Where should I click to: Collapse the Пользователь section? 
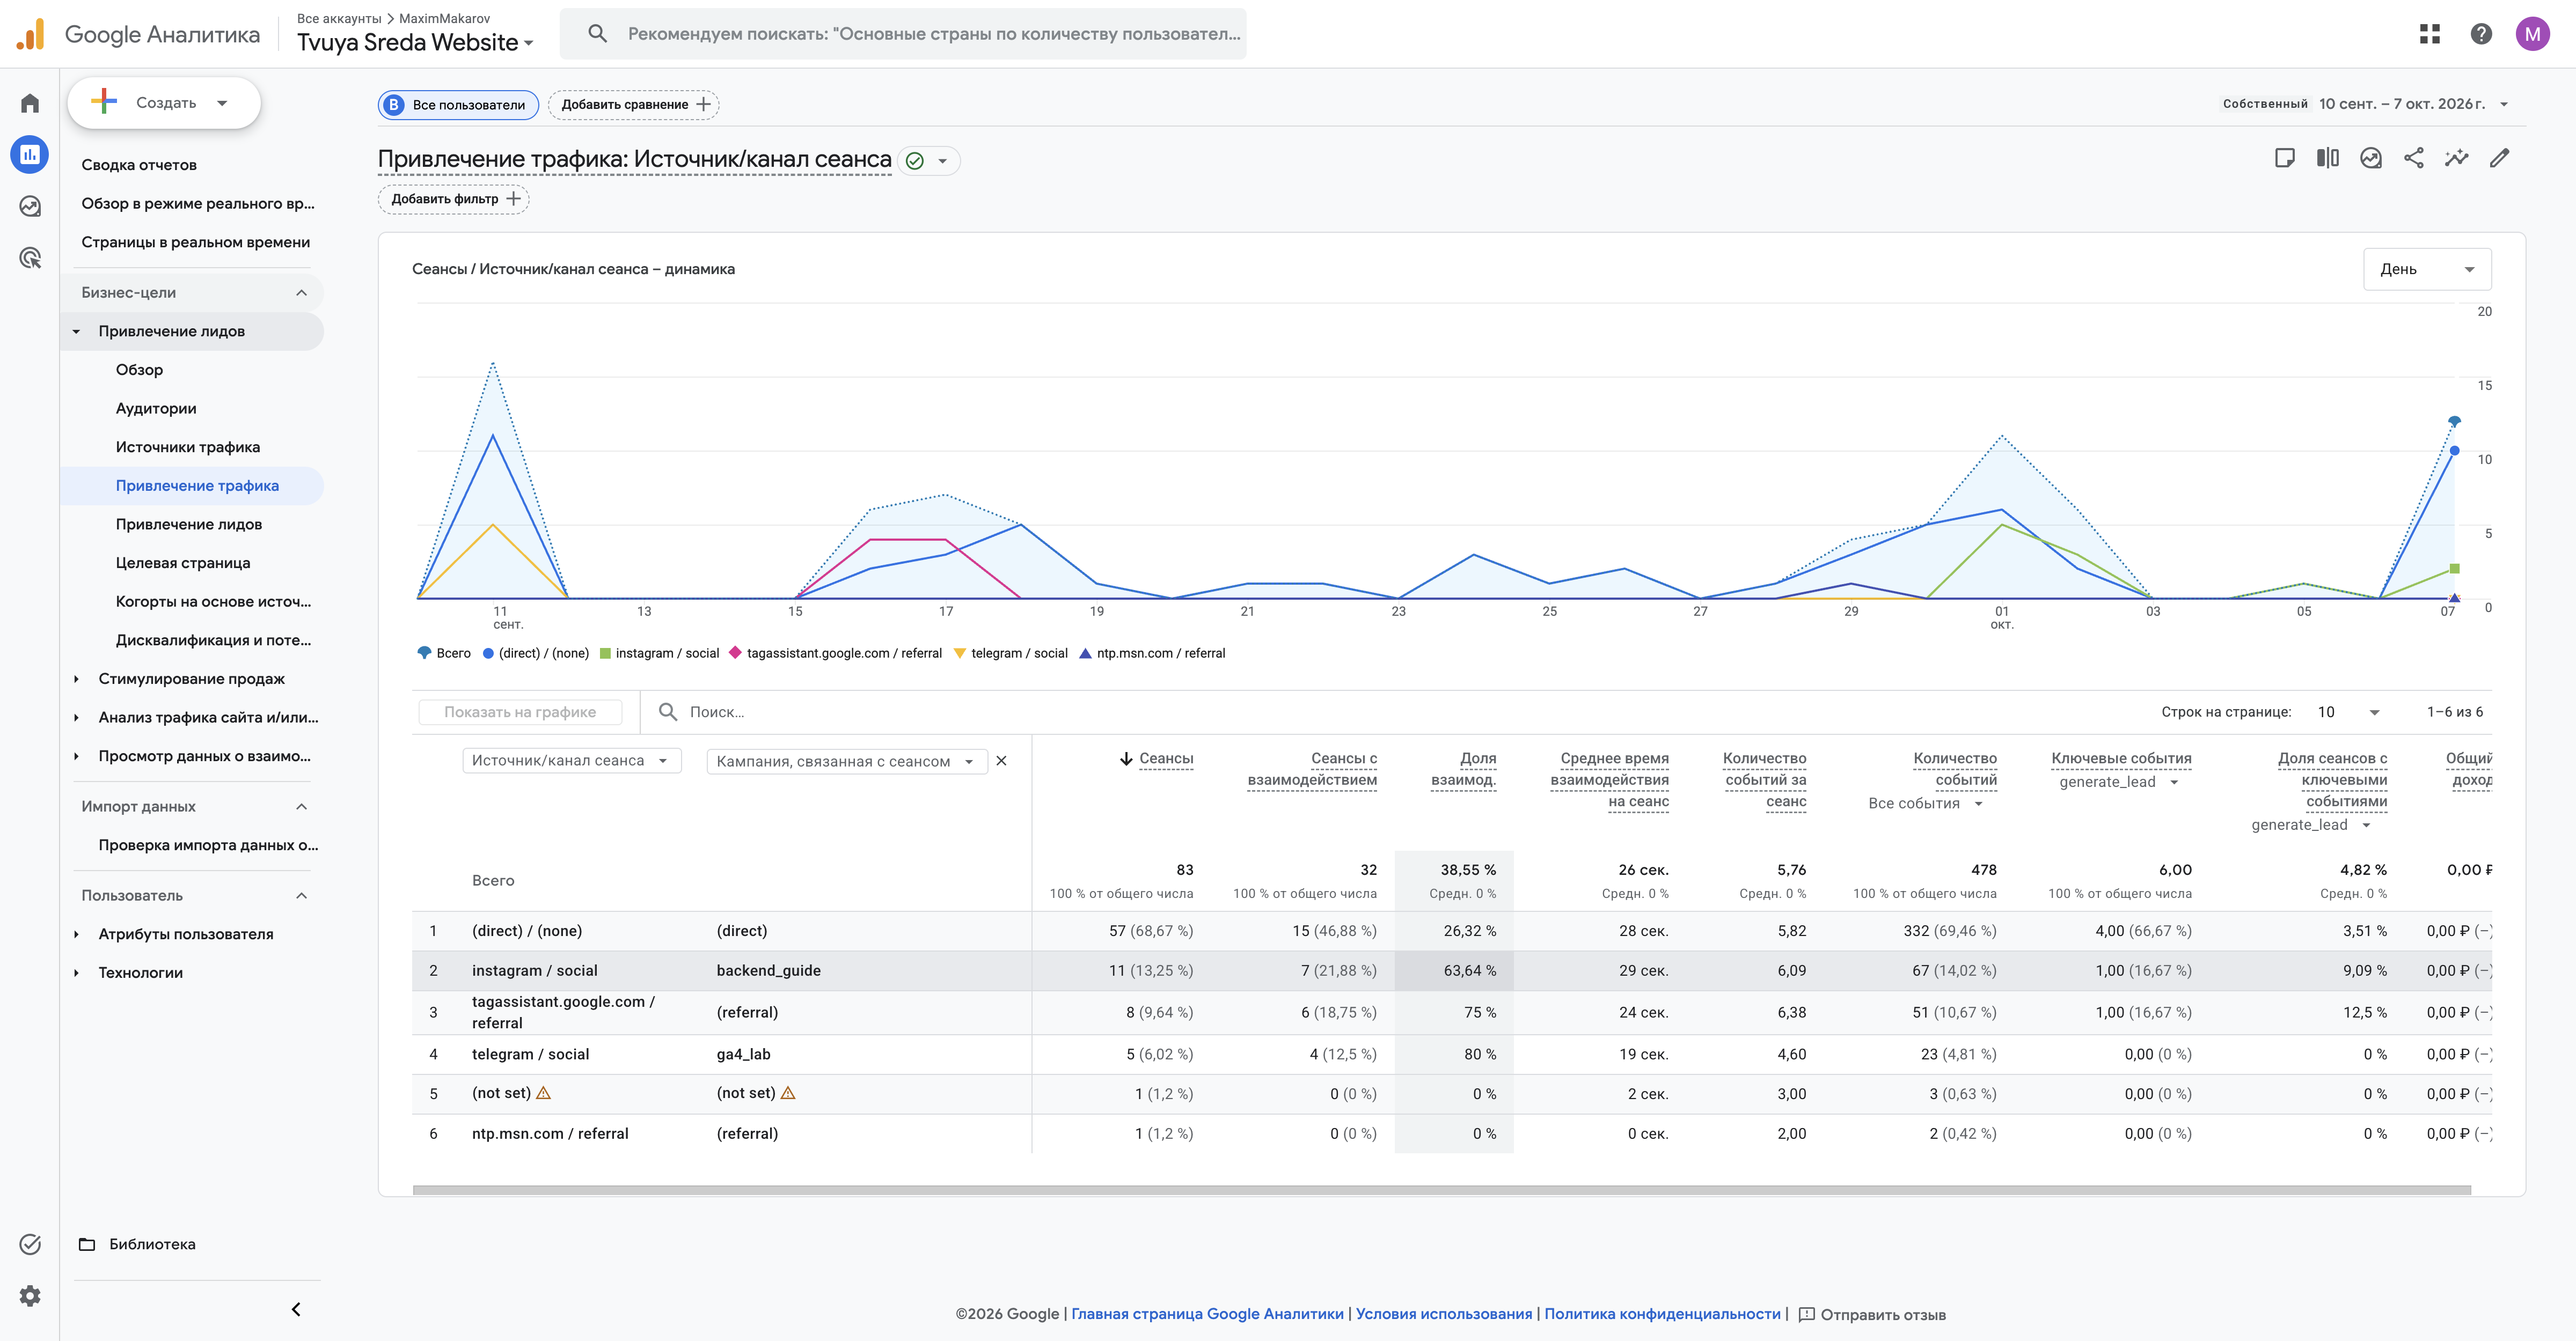(x=301, y=895)
